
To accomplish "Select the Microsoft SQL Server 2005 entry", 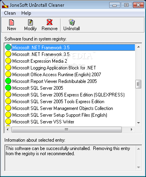I will click(x=38, y=88).
